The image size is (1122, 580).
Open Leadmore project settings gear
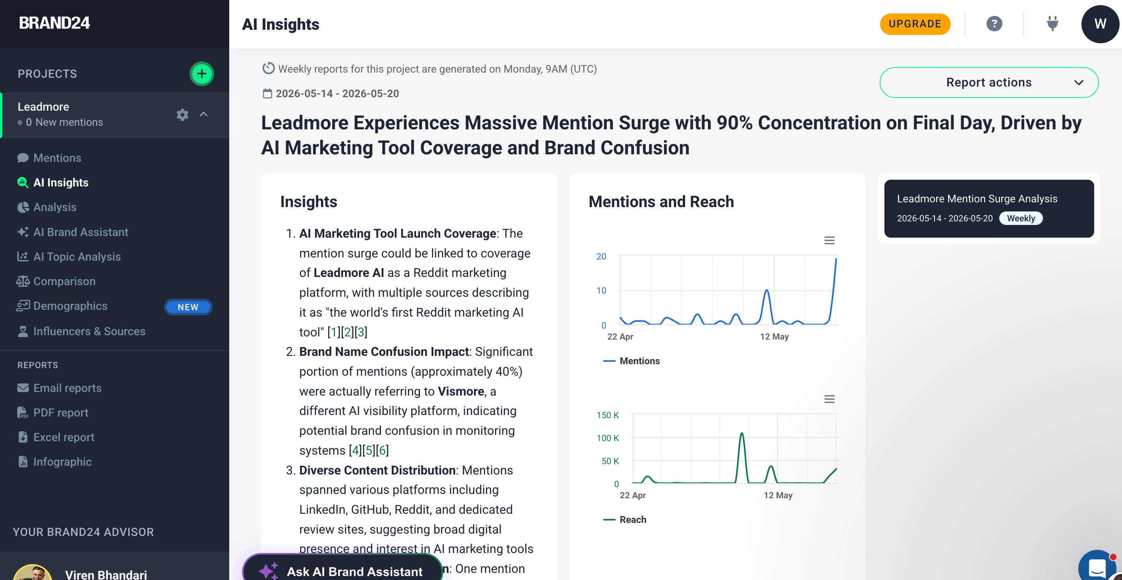coord(182,115)
